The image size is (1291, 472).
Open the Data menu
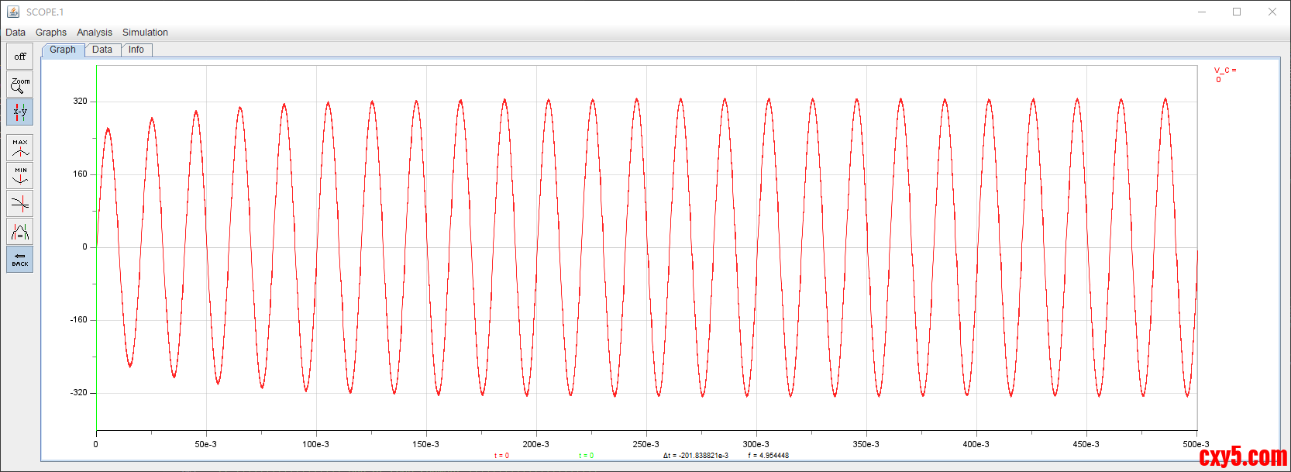[15, 33]
